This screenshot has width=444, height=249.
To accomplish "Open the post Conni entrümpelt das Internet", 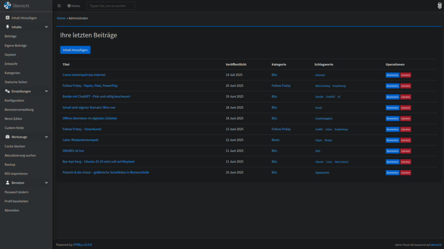I will [84, 75].
